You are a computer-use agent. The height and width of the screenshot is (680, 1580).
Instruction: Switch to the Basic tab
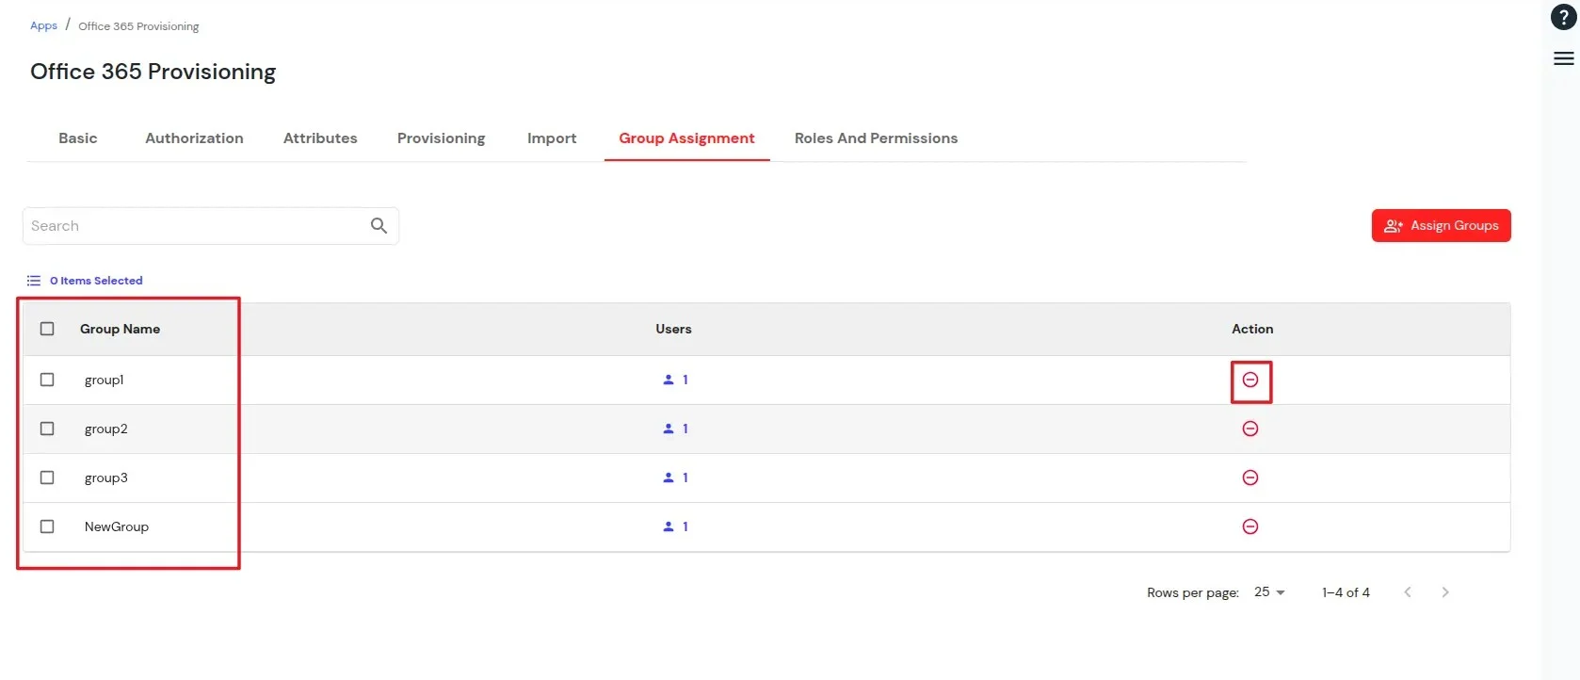[x=78, y=138]
